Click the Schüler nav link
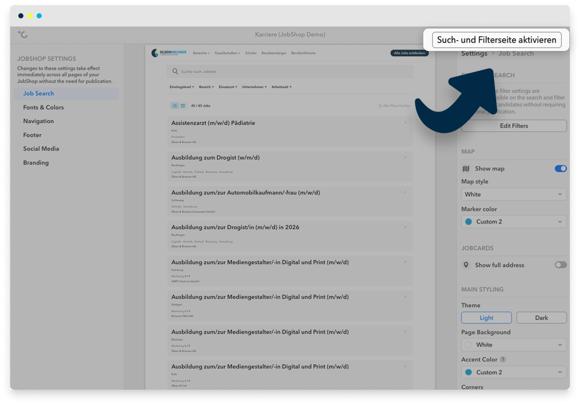This screenshot has height=405, width=580. (251, 53)
